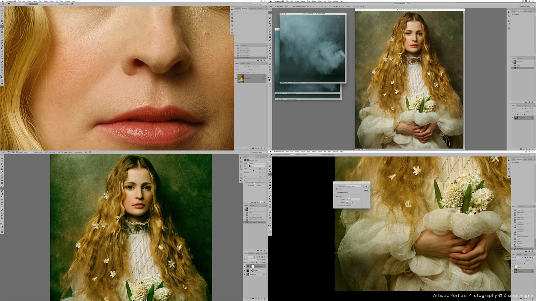Click the teal smoke image window title bar

[313, 14]
